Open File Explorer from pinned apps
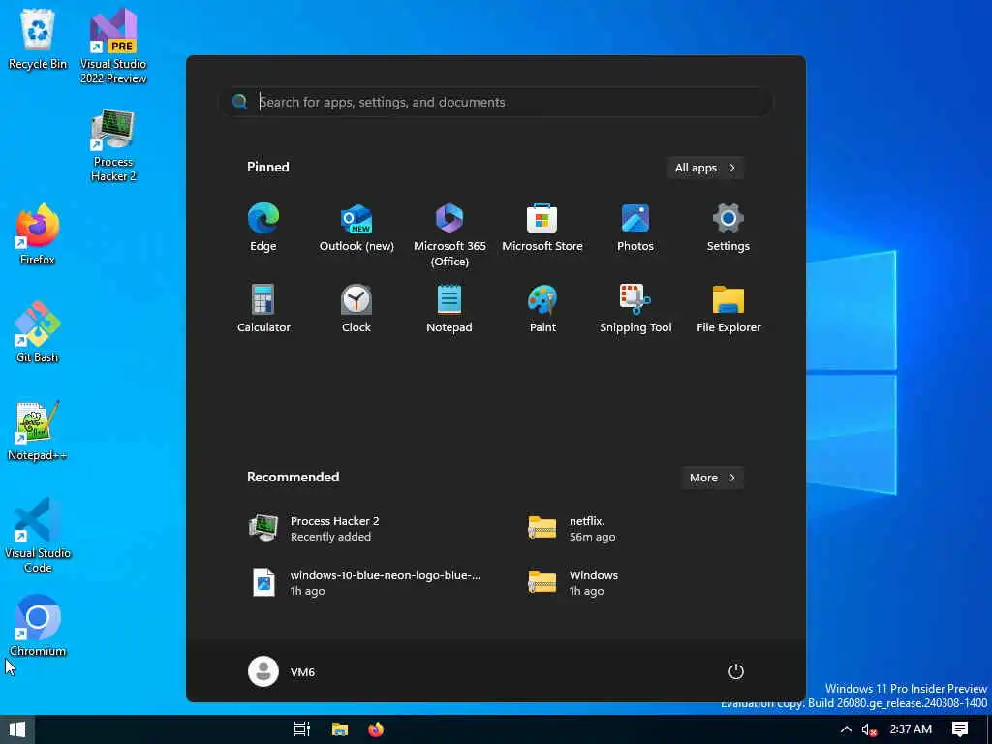This screenshot has height=744, width=992. tap(728, 308)
